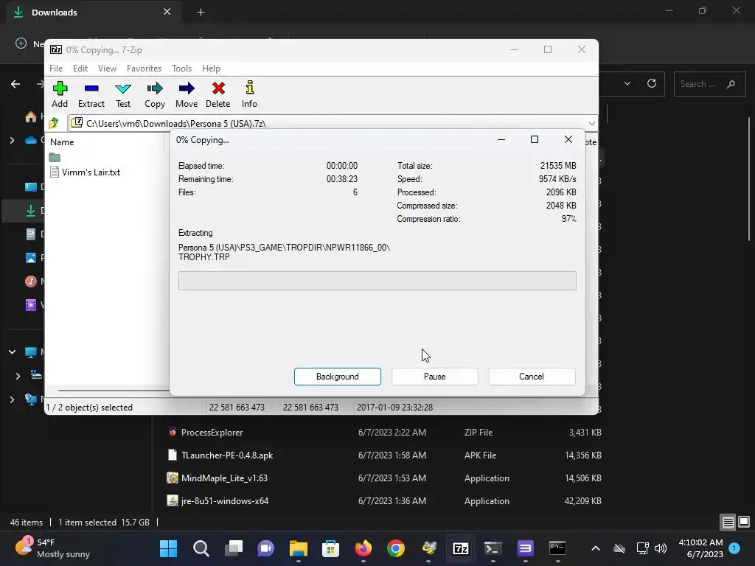Select the unnamed folder in the 7-Zip list
This screenshot has height=566, width=755.
click(x=55, y=158)
